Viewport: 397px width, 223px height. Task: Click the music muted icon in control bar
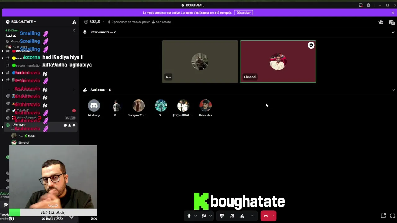click(x=232, y=216)
